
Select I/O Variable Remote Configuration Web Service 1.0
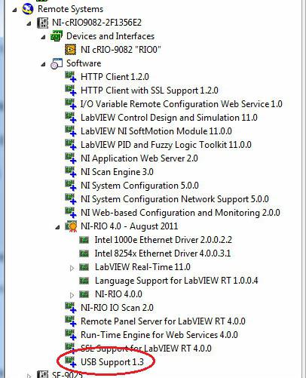point(182,104)
